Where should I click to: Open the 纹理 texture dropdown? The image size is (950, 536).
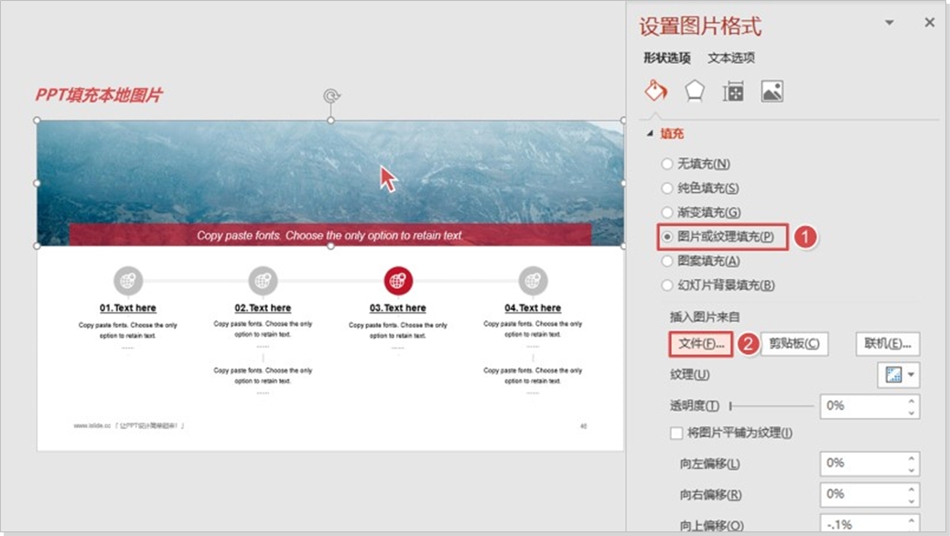coord(901,375)
